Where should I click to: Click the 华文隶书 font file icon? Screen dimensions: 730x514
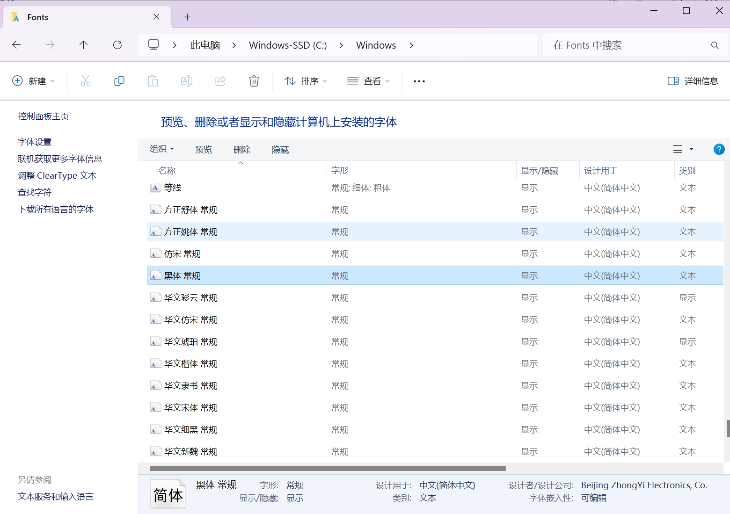(x=155, y=386)
